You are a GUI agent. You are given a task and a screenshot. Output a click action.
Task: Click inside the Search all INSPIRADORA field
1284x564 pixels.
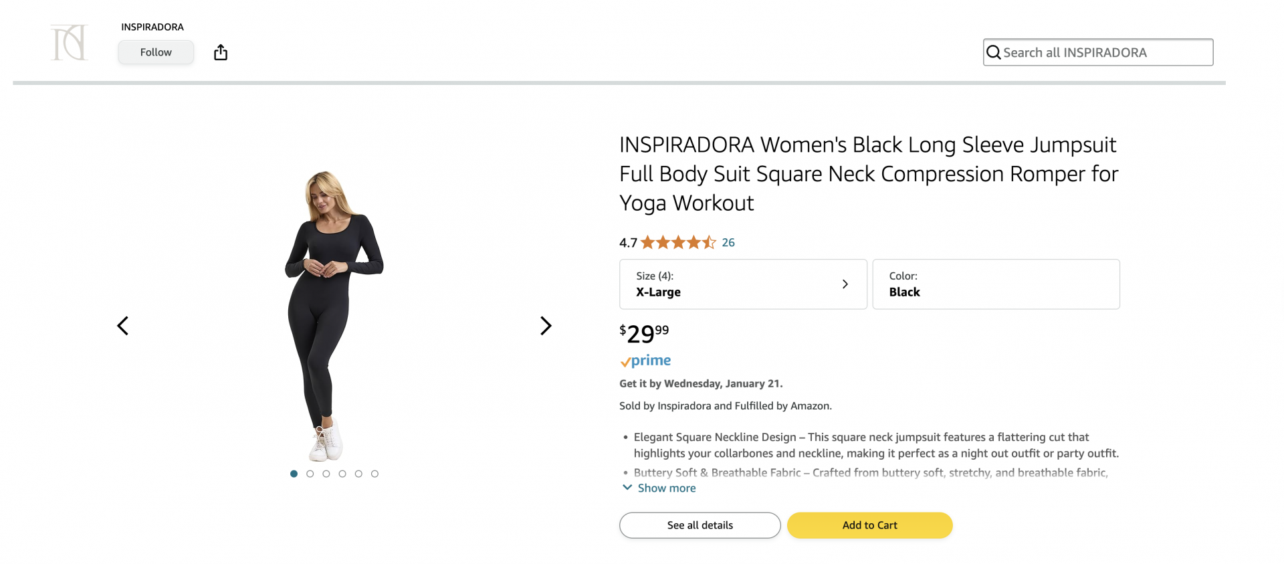pos(1097,52)
